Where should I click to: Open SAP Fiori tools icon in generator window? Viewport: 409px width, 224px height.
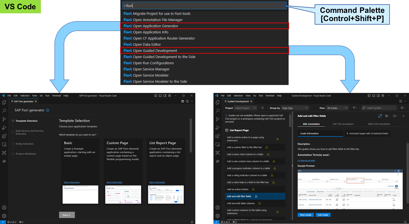point(4,153)
